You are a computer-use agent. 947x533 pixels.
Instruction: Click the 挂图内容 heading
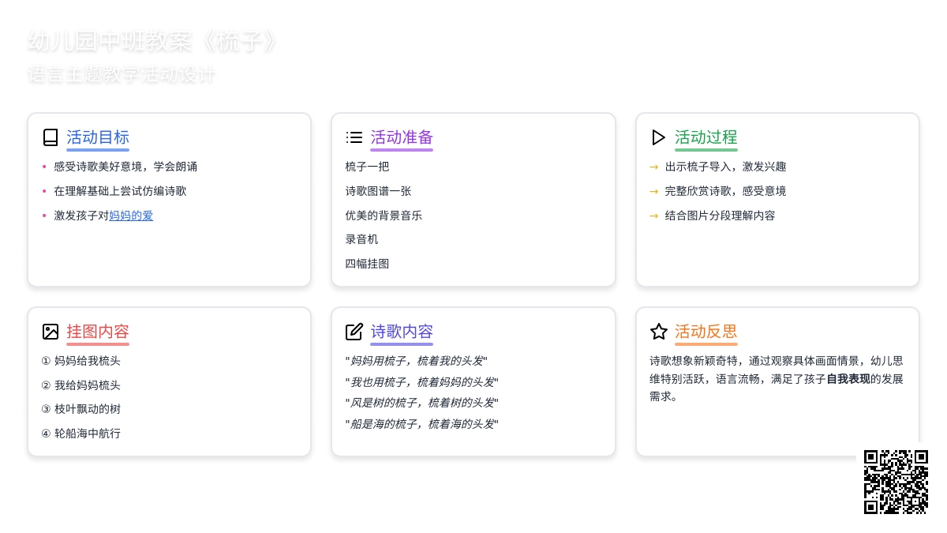[x=98, y=332]
